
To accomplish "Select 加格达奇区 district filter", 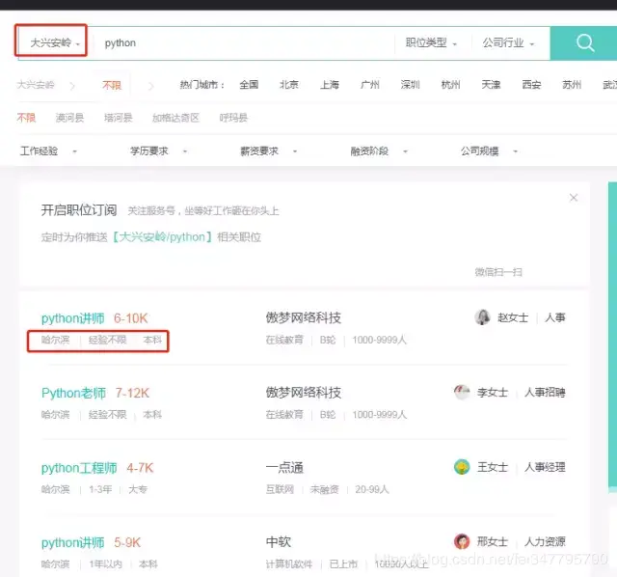I will (x=175, y=118).
